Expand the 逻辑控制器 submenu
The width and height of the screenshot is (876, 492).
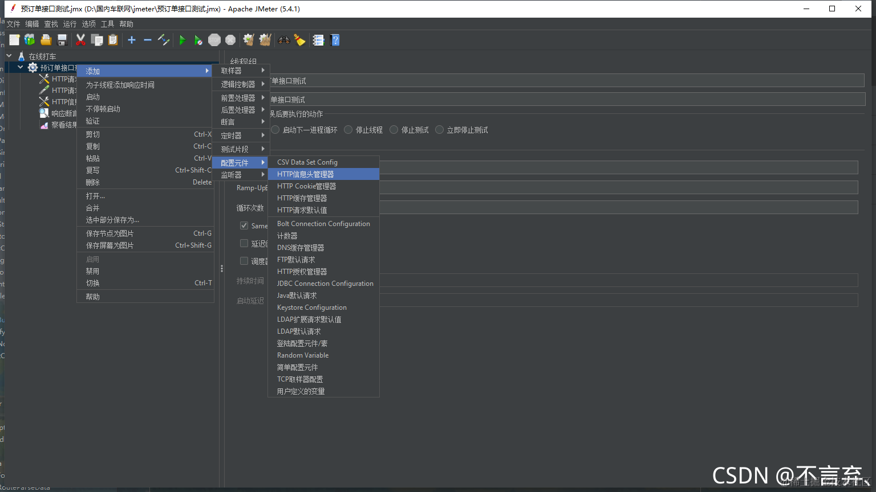pyautogui.click(x=240, y=84)
